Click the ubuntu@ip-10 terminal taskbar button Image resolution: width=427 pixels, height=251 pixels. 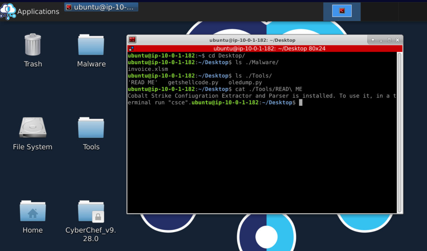pos(101,7)
